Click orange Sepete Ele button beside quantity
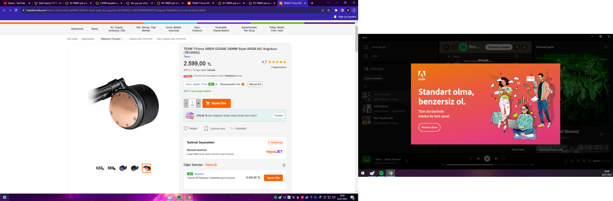 (216, 103)
